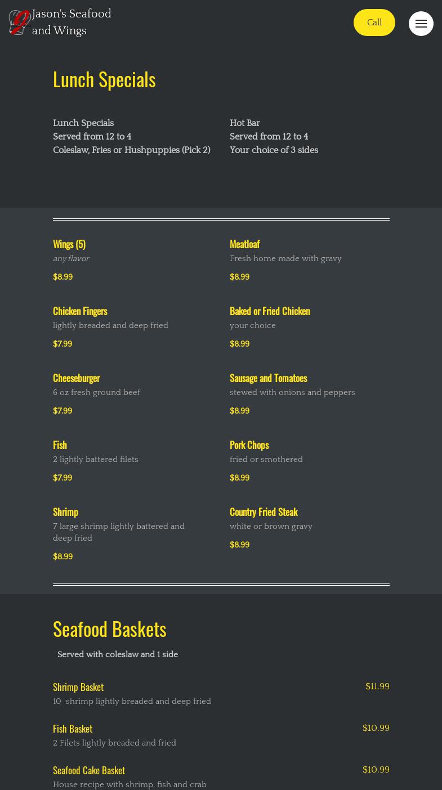
Task: Click the Jason's Seafood and Wings title
Action: coord(72,23)
